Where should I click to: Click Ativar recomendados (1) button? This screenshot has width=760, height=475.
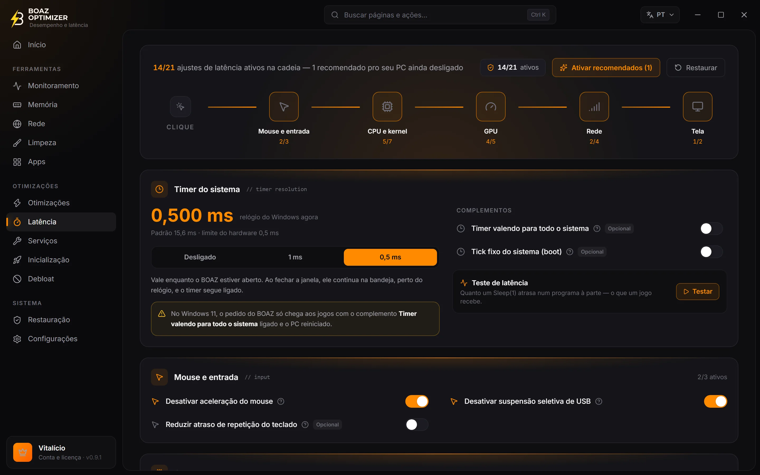coord(606,68)
